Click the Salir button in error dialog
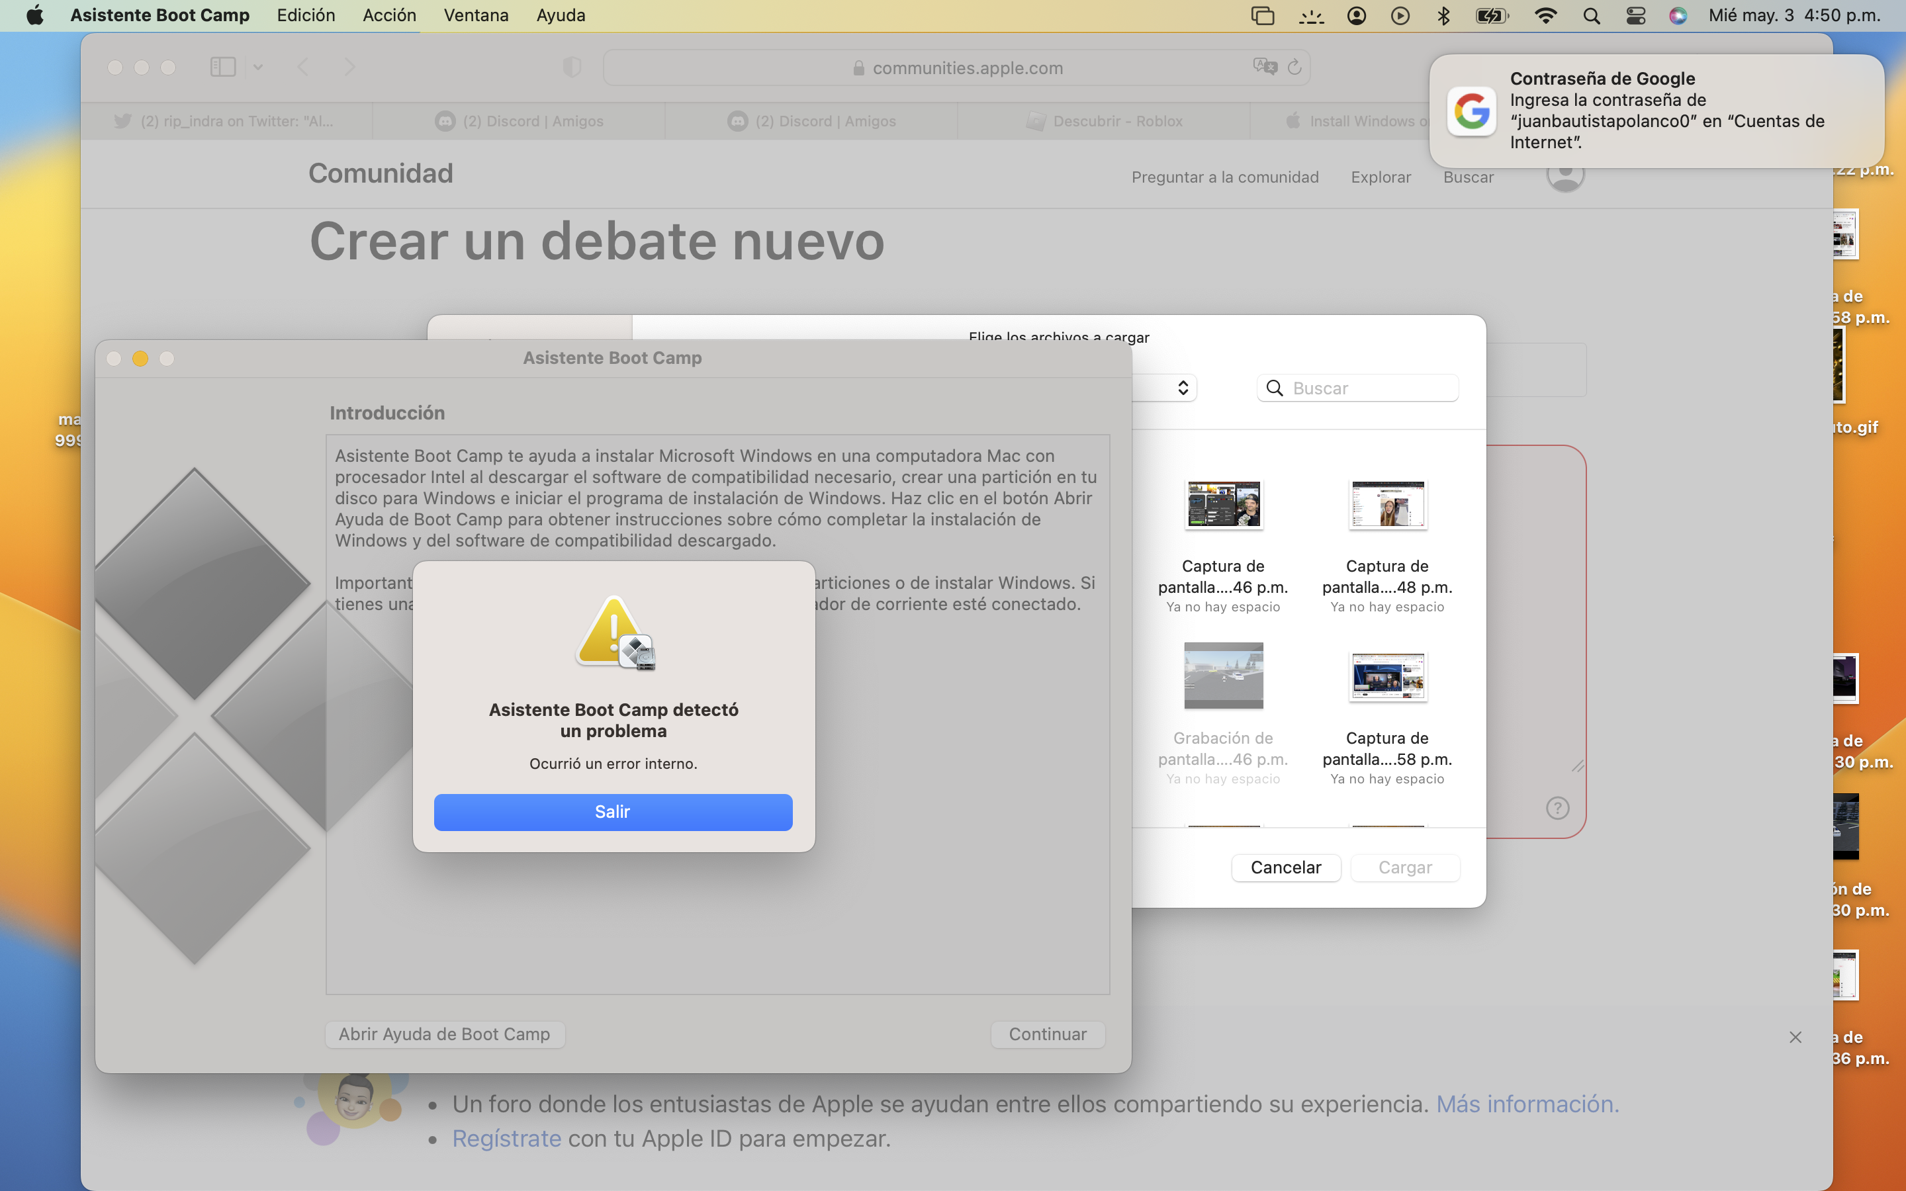Screen dimensions: 1906x1191 pos(613,811)
